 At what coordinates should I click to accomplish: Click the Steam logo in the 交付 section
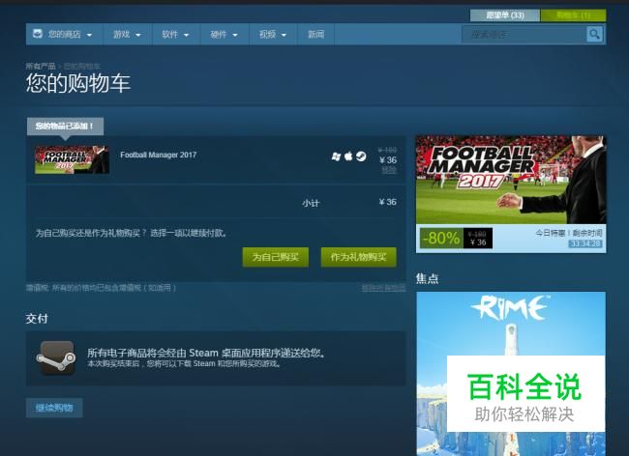pyautogui.click(x=56, y=357)
